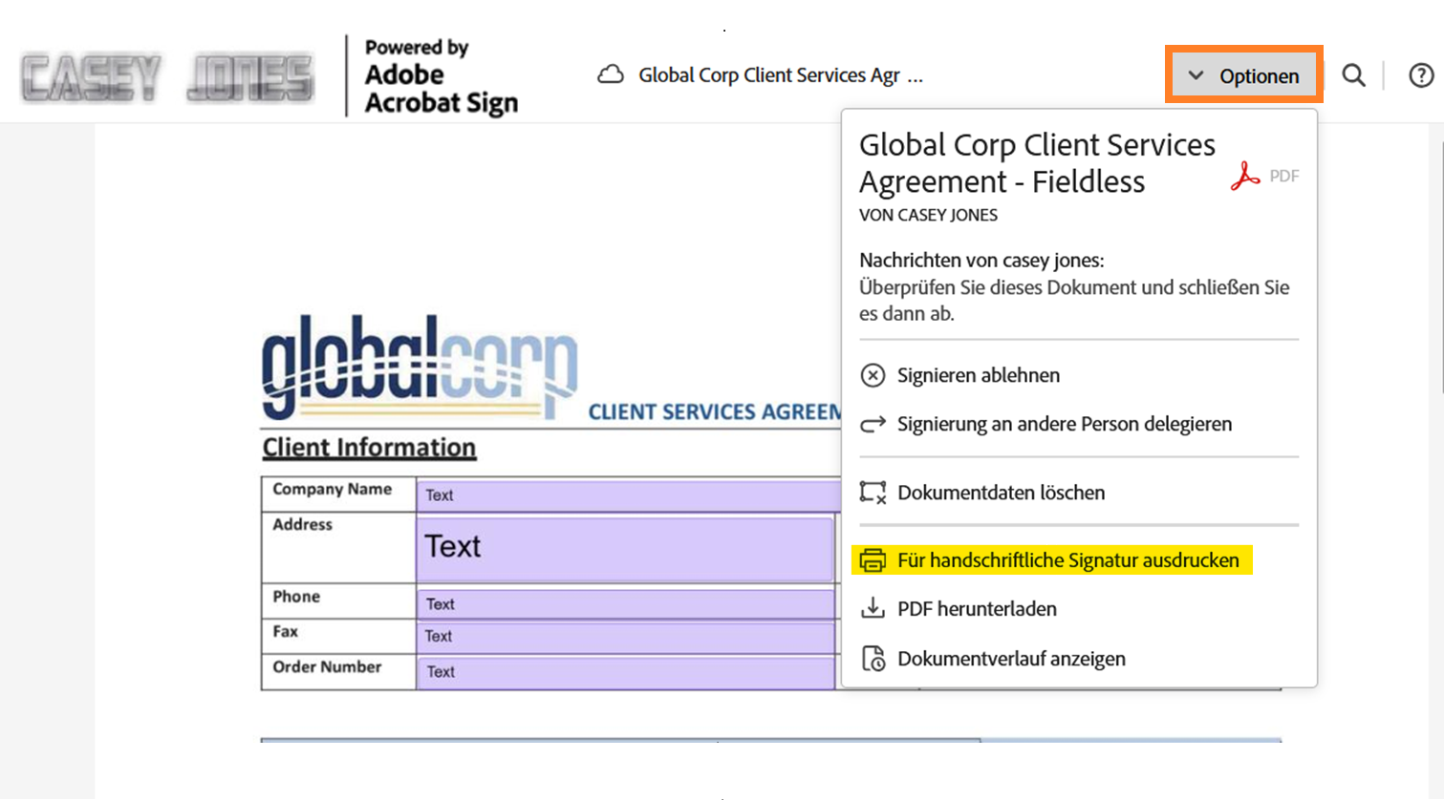The width and height of the screenshot is (1444, 800).
Task: Select PDF herunterladen menu entry
Action: (x=977, y=609)
